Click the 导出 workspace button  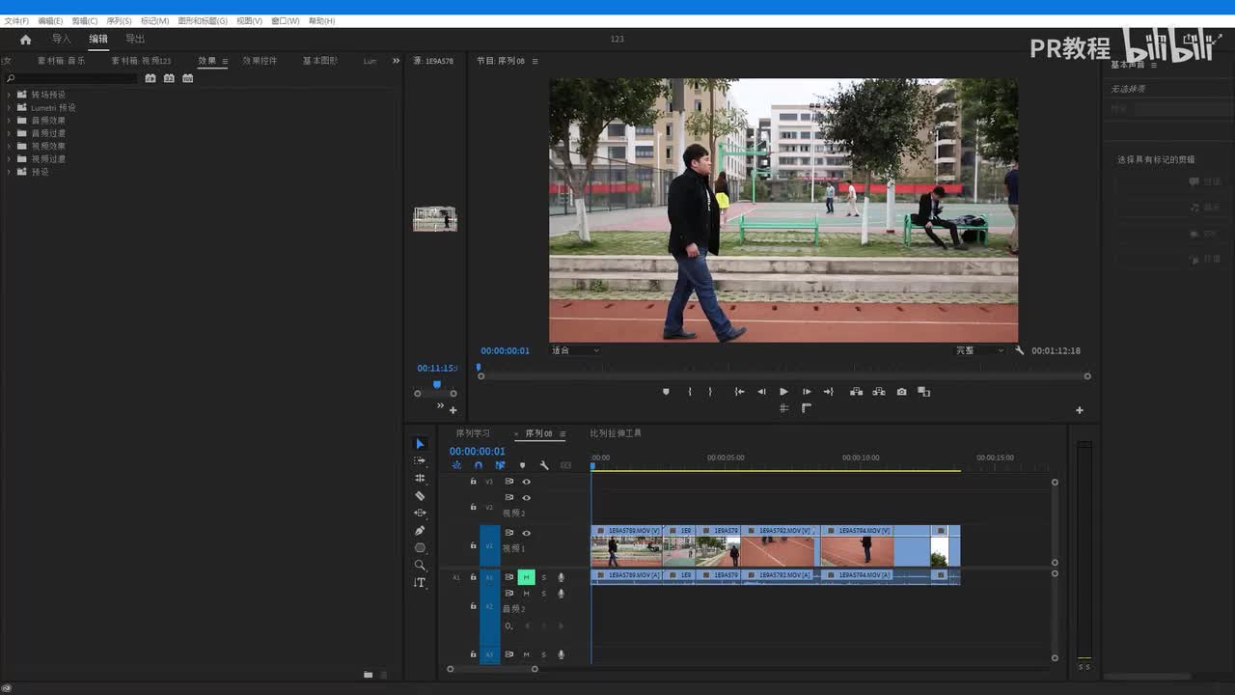pyautogui.click(x=135, y=40)
